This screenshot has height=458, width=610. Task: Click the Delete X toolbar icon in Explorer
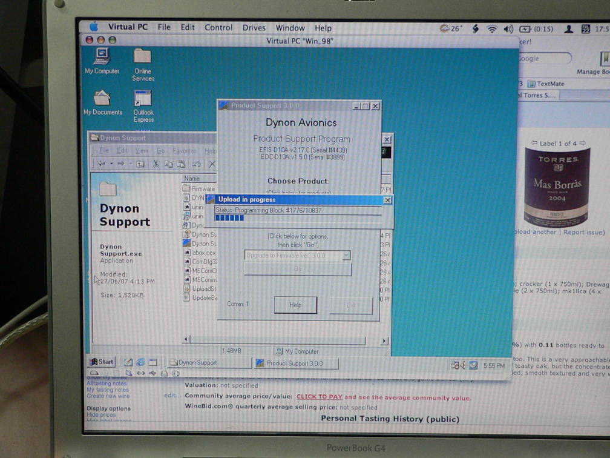point(212,164)
